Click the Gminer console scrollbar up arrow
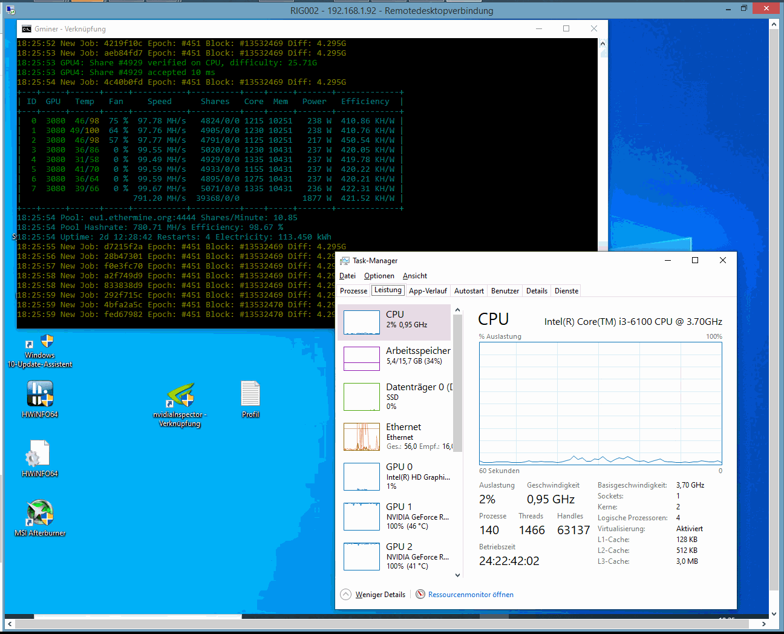 tap(603, 44)
